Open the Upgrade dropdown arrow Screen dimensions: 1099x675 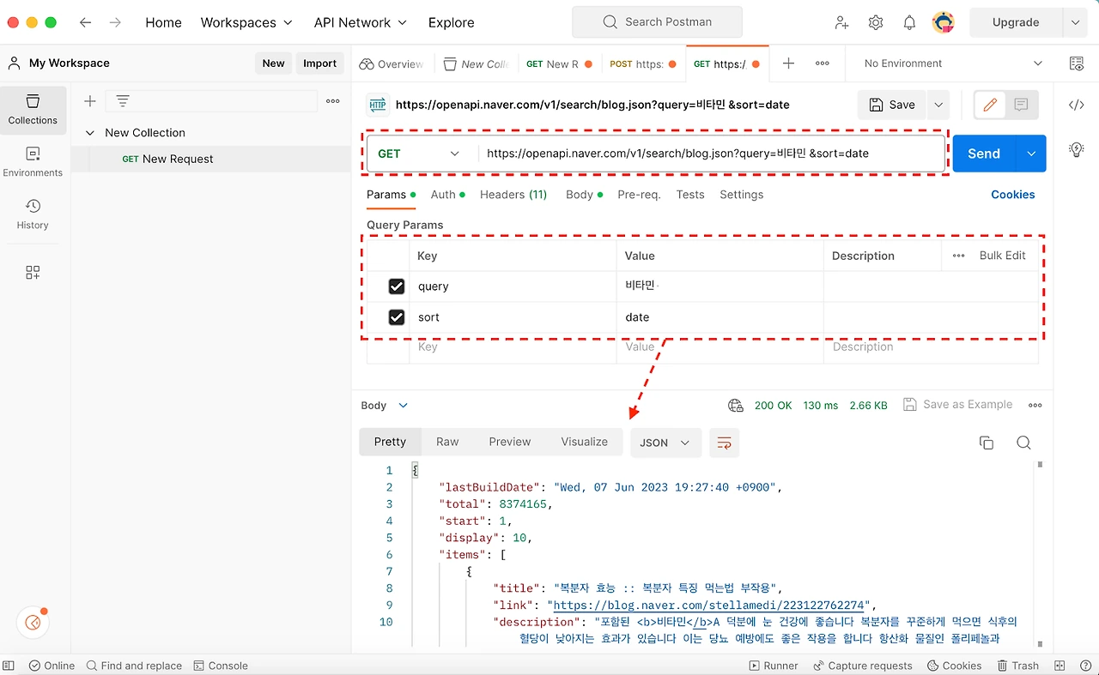(x=1075, y=22)
